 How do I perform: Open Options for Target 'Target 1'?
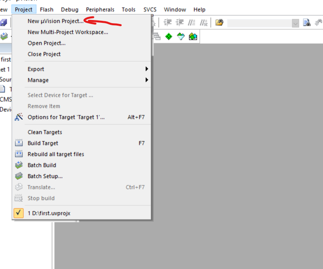point(81,117)
